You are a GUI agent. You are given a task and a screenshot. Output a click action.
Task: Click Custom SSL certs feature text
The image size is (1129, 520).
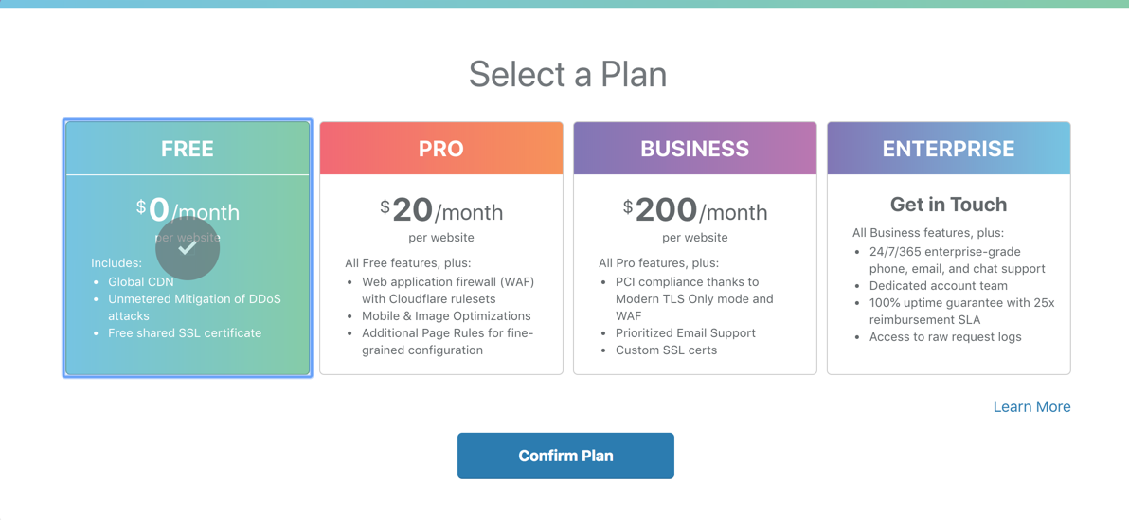666,350
